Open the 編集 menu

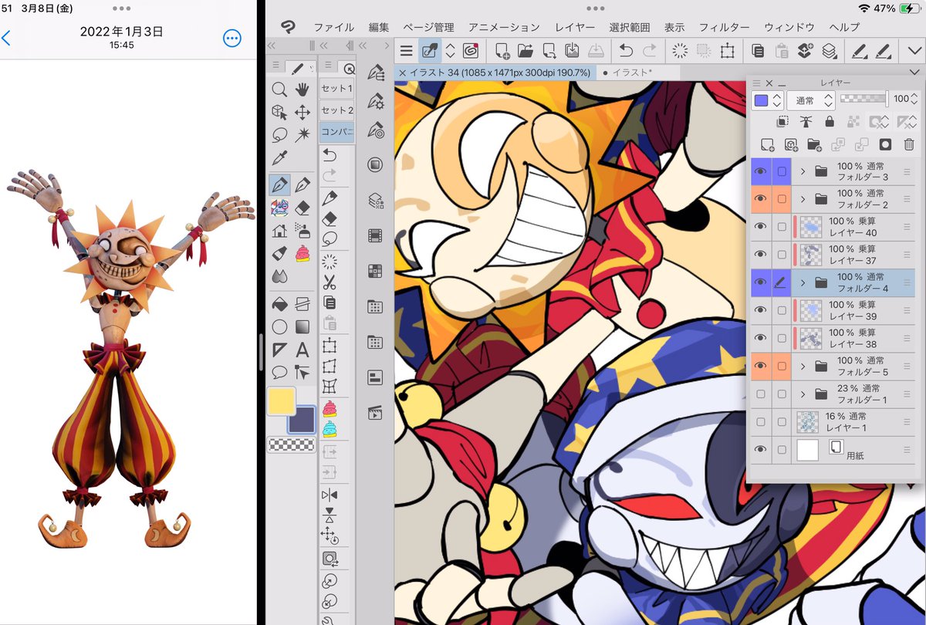tap(379, 27)
